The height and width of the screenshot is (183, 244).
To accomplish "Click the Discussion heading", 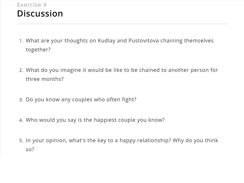I will pos(40,13).
